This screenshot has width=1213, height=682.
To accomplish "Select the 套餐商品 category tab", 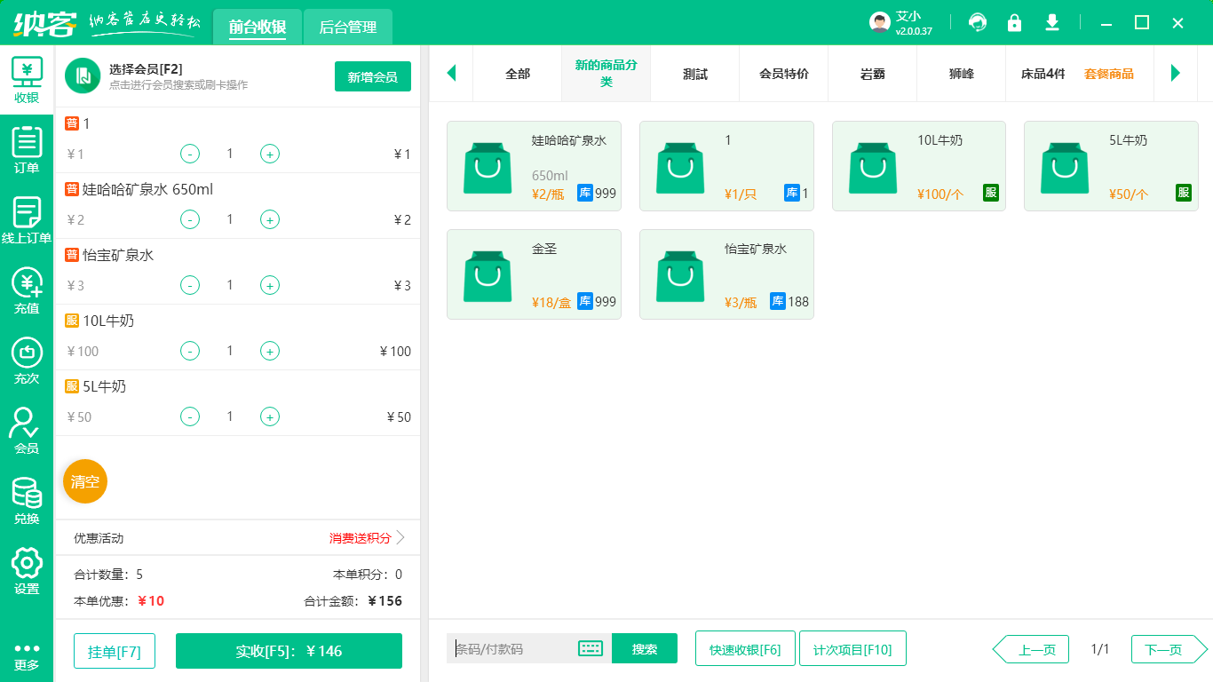I will pos(1108,75).
